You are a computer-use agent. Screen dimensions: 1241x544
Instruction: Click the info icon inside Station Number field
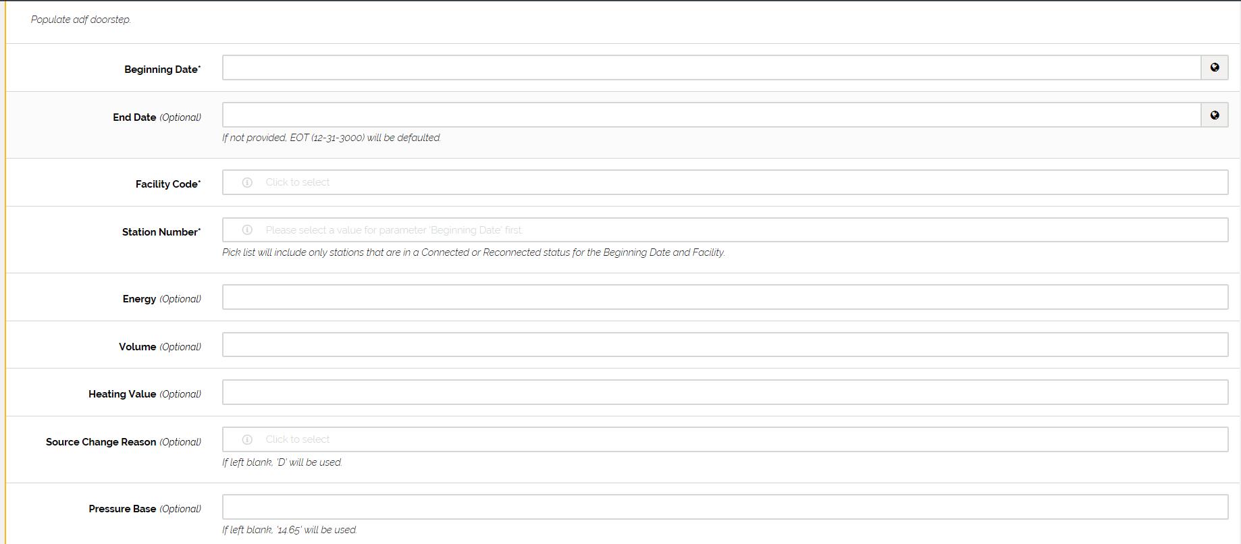[247, 230]
